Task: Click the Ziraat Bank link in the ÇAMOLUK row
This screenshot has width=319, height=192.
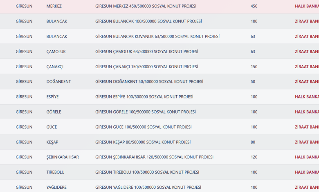Action: 306,52
